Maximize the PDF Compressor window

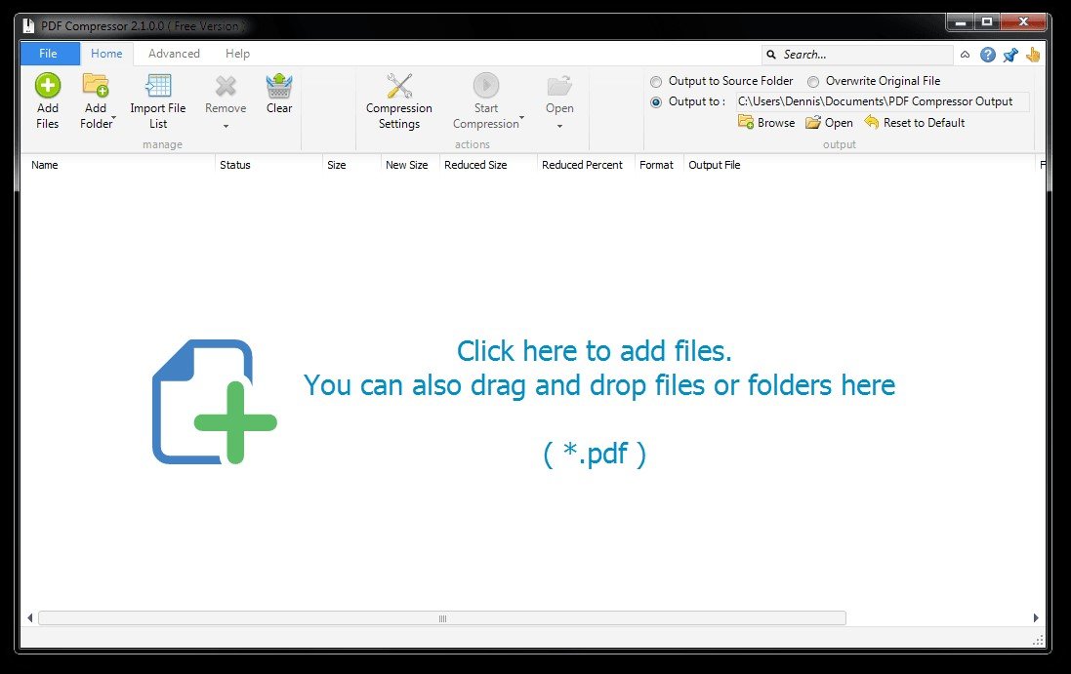[987, 22]
